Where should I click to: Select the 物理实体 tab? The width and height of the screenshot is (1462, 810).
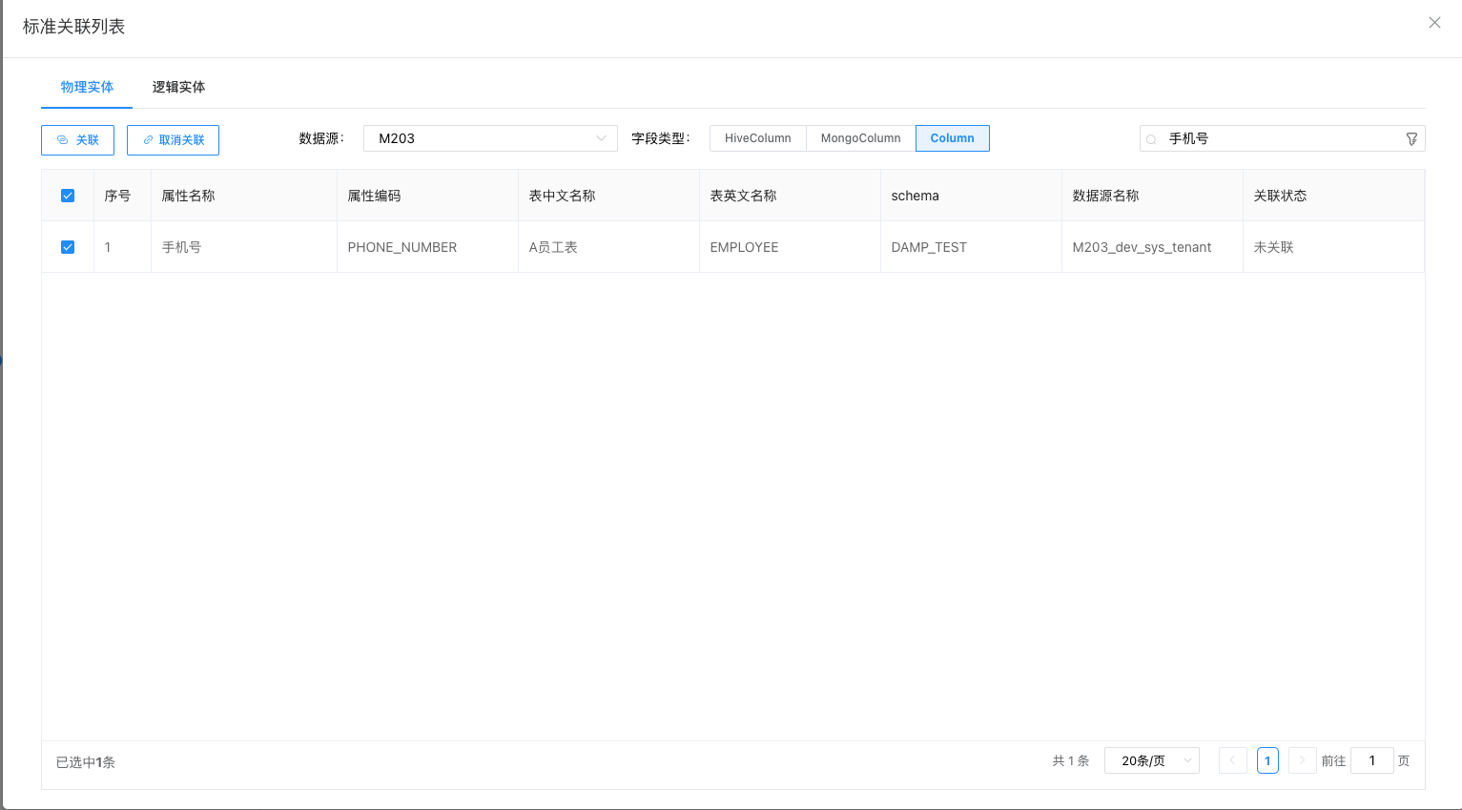pos(87,87)
